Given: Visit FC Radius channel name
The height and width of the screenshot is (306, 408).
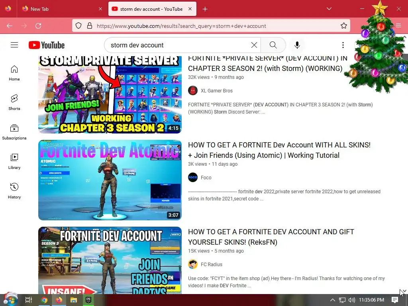Looking at the screenshot, I should click(x=211, y=265).
